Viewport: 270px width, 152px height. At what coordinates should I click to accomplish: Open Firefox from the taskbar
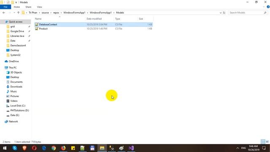tap(63, 148)
